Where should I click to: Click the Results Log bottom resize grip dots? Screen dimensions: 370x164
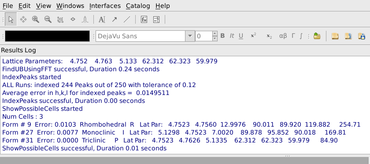[287, 156]
